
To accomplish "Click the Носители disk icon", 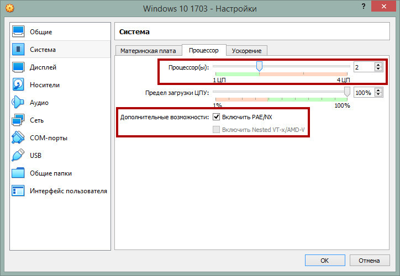I will pyautogui.click(x=18, y=84).
